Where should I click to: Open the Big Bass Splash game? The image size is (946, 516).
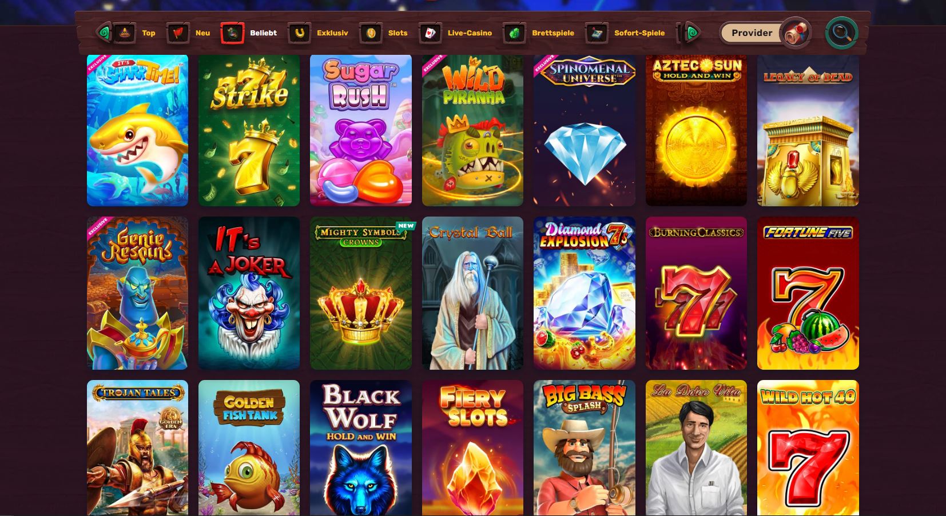pos(585,448)
